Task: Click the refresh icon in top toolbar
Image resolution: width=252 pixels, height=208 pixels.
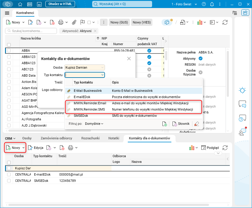Action: tap(225, 22)
